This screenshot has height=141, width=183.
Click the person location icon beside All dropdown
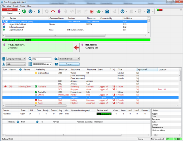point(4,64)
